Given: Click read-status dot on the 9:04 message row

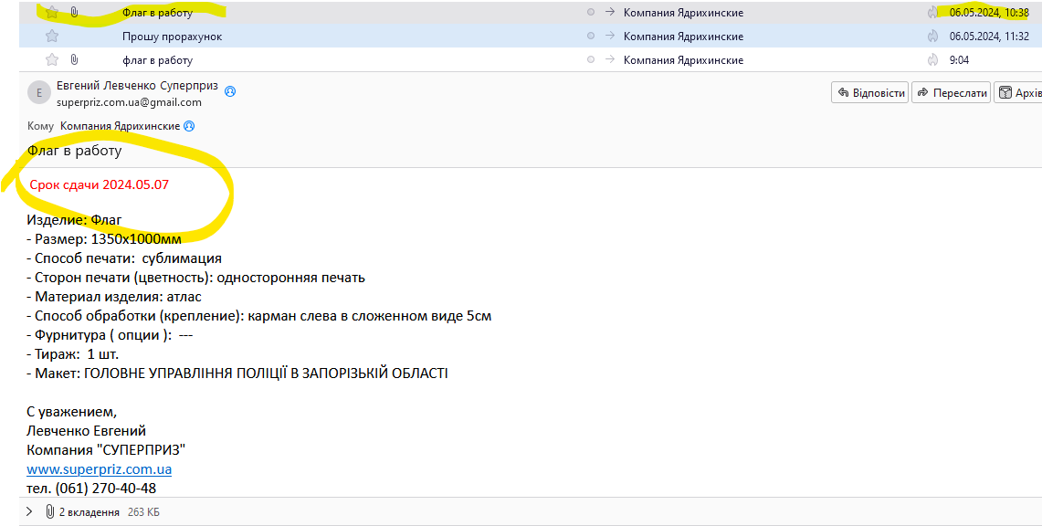Looking at the screenshot, I should pyautogui.click(x=591, y=60).
